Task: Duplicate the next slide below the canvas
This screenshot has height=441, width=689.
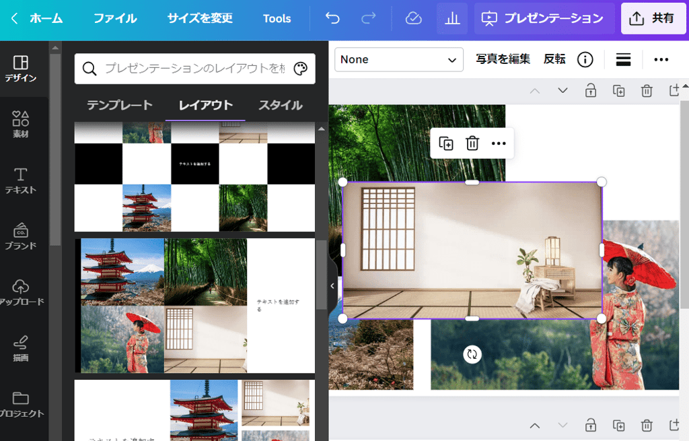Action: [x=619, y=426]
